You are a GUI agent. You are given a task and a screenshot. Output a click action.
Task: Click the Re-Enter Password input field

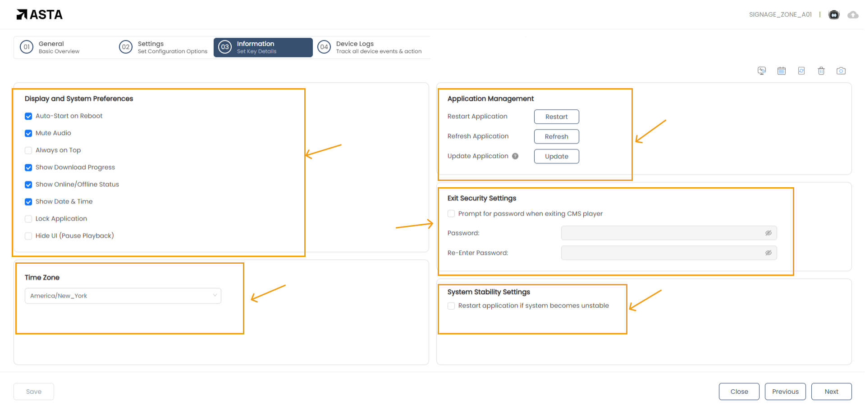tap(660, 253)
